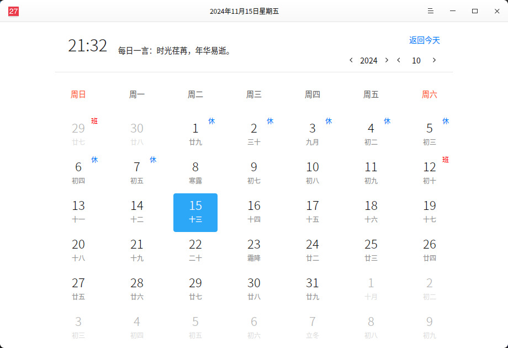Select October 2 marked 三十
Image resolution: width=508 pixels, height=348 pixels.
click(x=254, y=135)
